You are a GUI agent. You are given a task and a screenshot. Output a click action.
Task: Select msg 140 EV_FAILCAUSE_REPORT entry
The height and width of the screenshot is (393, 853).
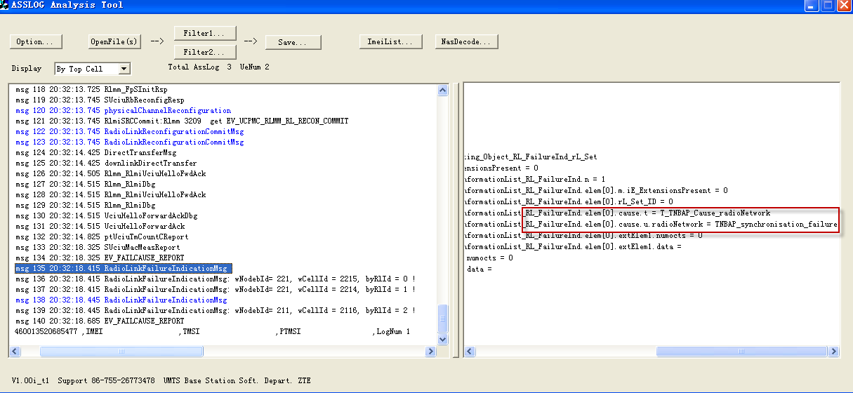pyautogui.click(x=100, y=321)
